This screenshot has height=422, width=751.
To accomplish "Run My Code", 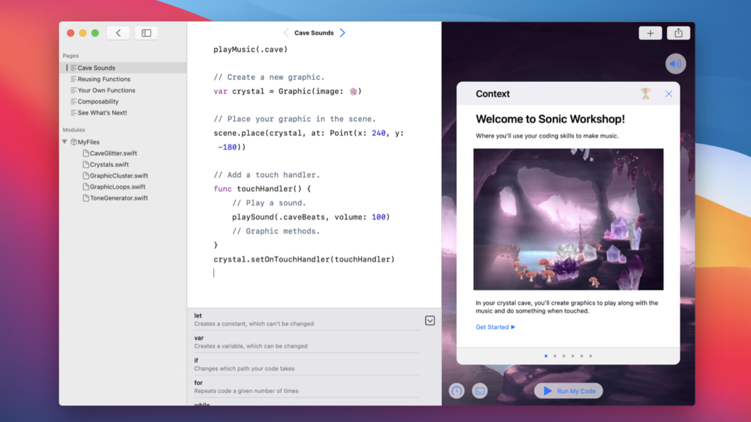I will (569, 391).
